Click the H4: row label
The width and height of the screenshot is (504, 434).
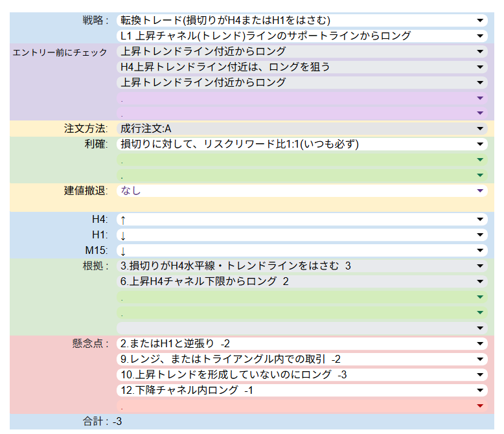100,219
